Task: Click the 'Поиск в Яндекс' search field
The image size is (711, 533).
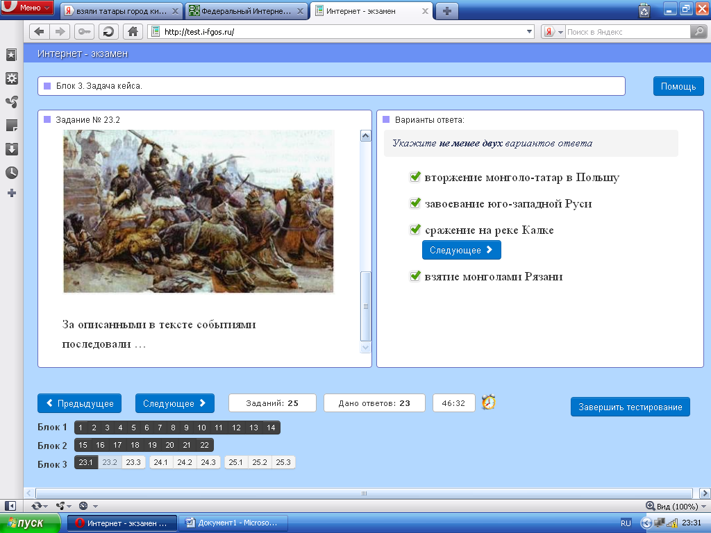Action: click(628, 32)
